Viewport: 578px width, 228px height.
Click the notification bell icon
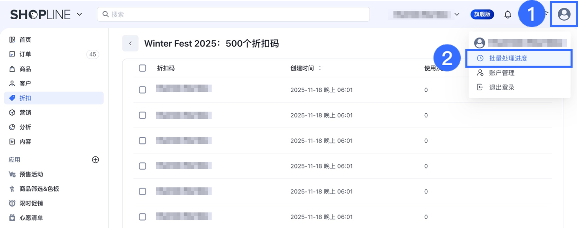507,15
